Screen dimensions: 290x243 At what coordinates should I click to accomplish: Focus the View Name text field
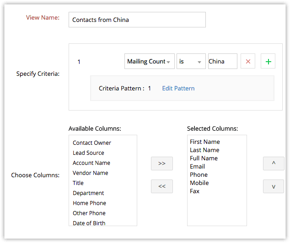click(x=137, y=20)
